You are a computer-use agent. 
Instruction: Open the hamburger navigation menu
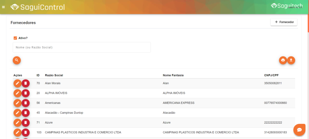(x=3, y=7)
